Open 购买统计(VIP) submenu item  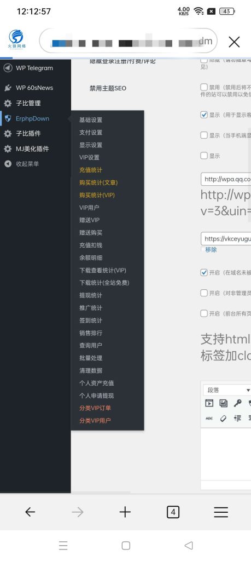97,195
